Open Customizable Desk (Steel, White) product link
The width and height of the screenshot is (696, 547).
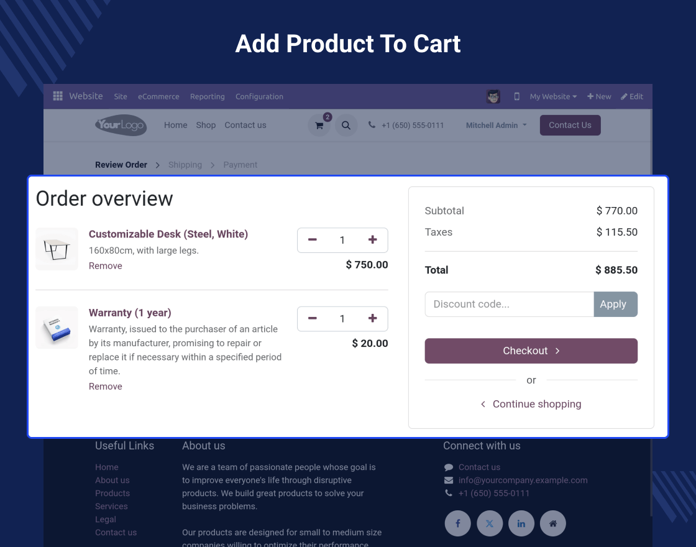click(x=168, y=234)
